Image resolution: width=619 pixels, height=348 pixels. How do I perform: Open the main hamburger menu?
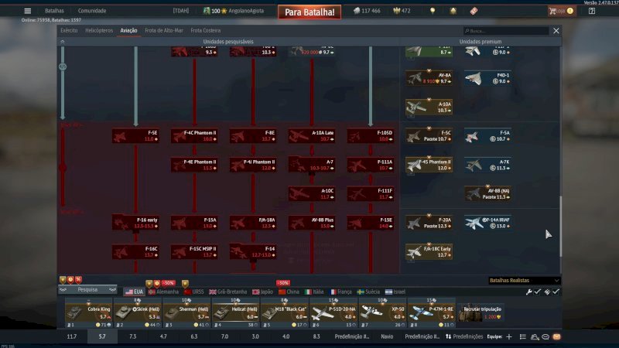(28, 11)
